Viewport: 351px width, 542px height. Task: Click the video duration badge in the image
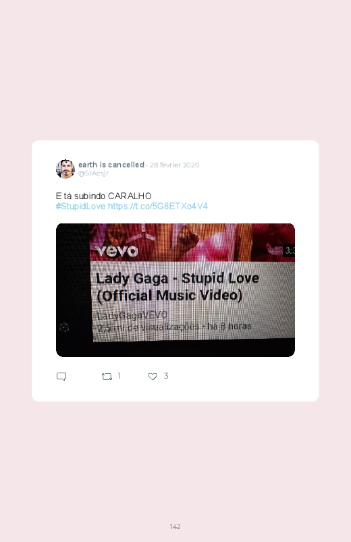click(289, 250)
